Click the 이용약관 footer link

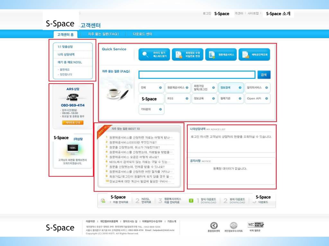coord(90,221)
